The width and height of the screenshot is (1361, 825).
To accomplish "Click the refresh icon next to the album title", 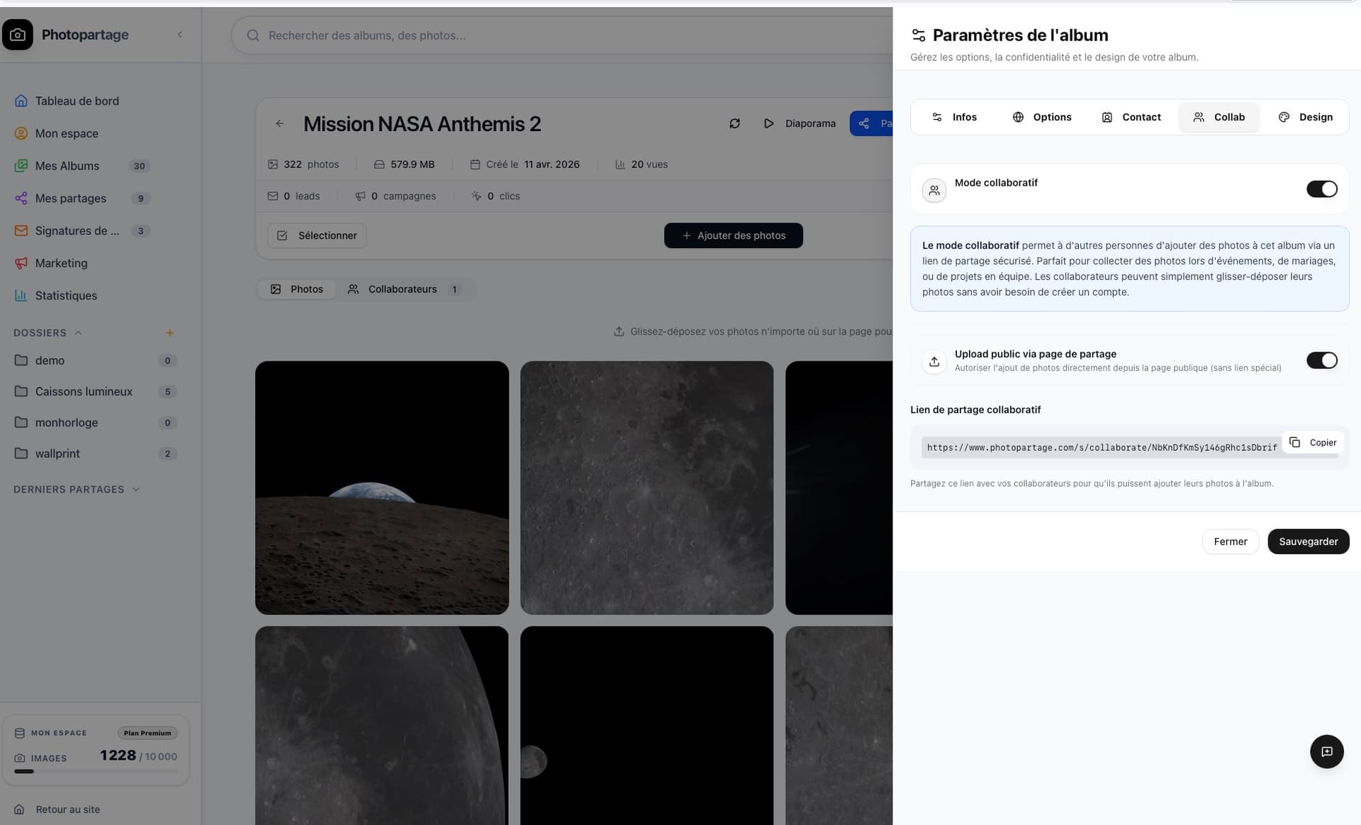I will click(734, 123).
